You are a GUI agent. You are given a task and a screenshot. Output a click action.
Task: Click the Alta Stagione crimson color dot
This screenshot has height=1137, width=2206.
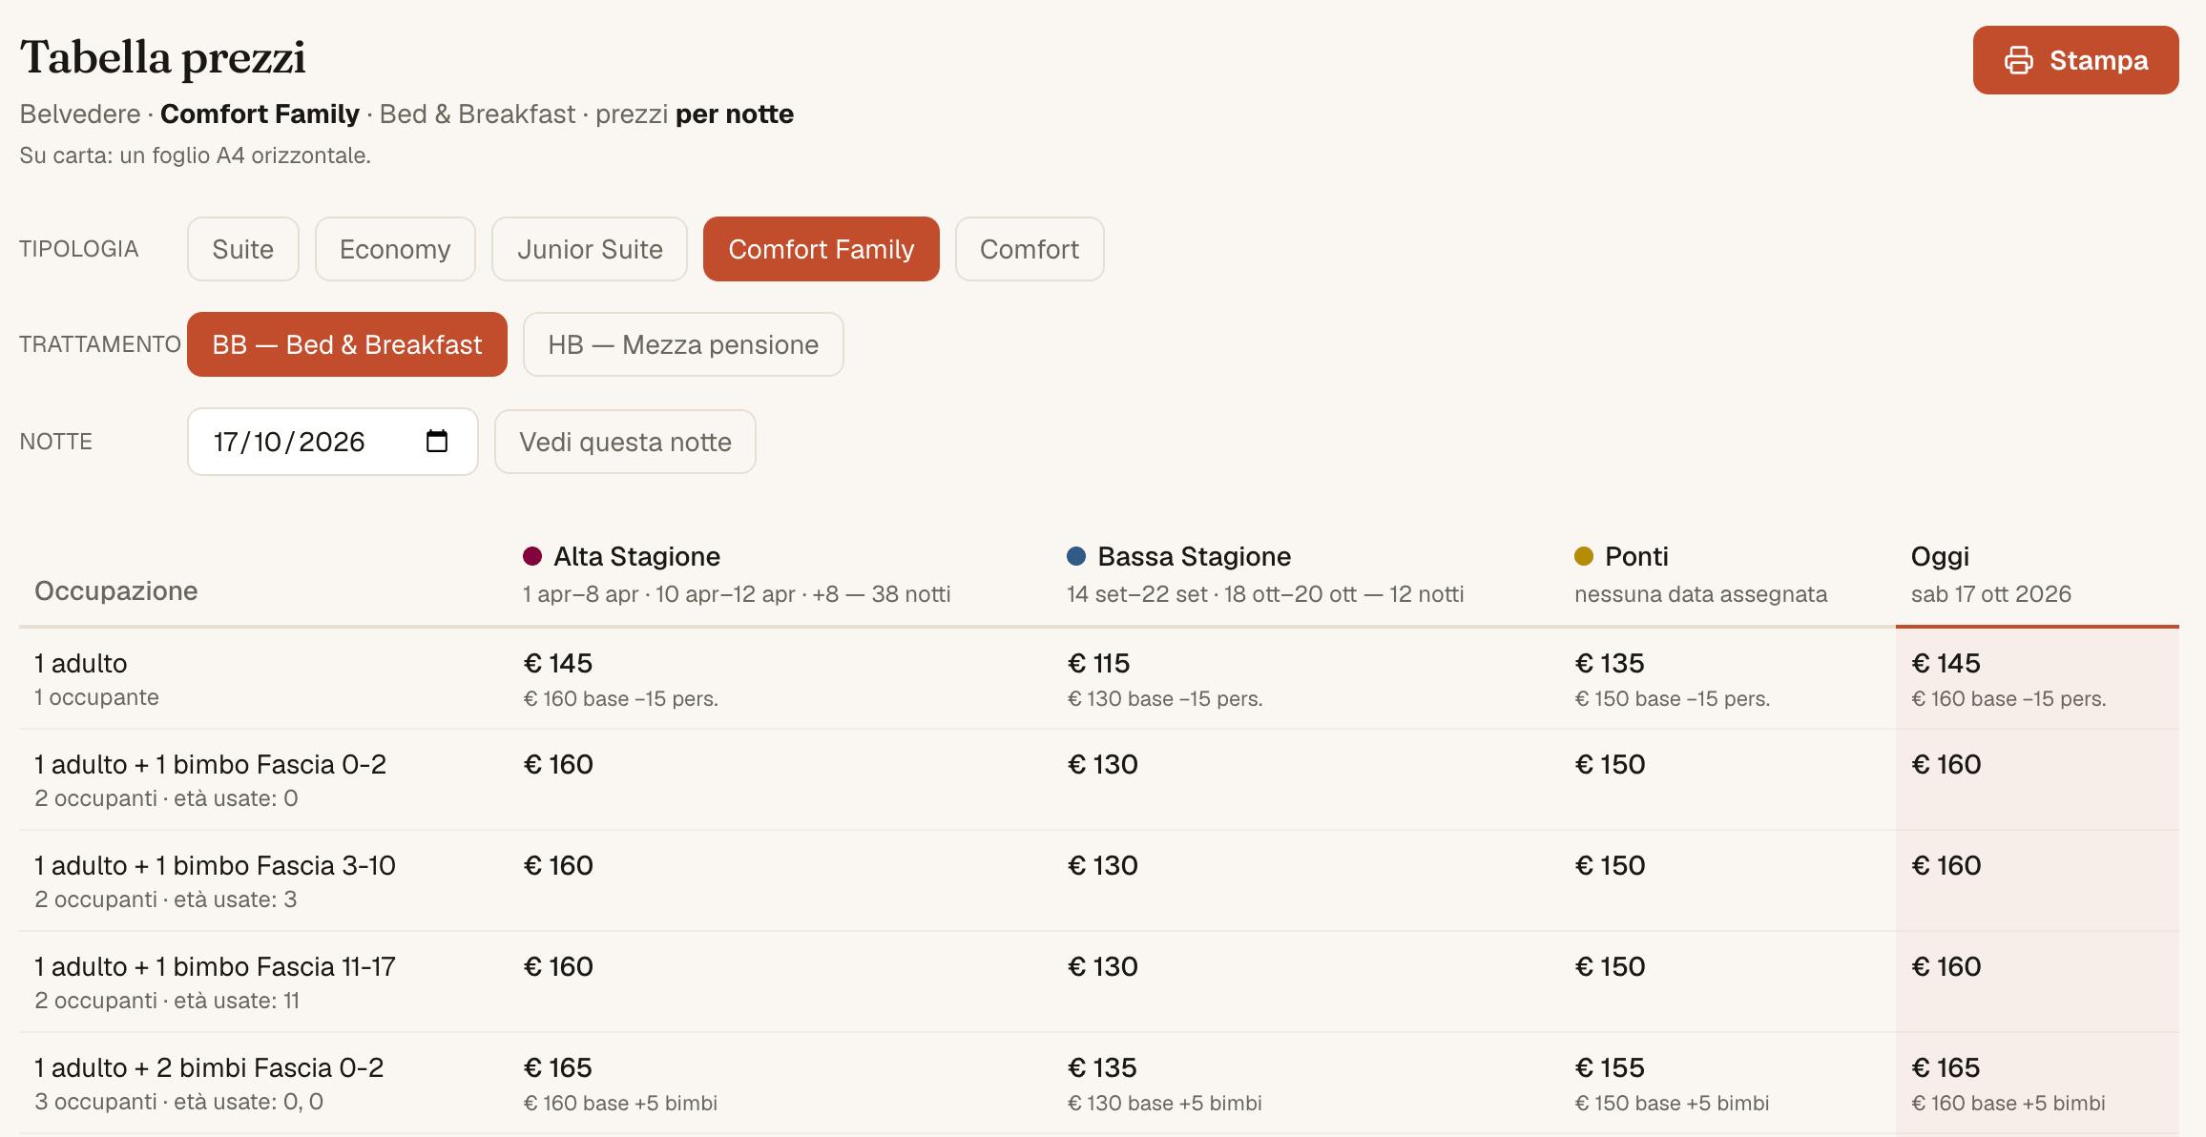point(532,556)
